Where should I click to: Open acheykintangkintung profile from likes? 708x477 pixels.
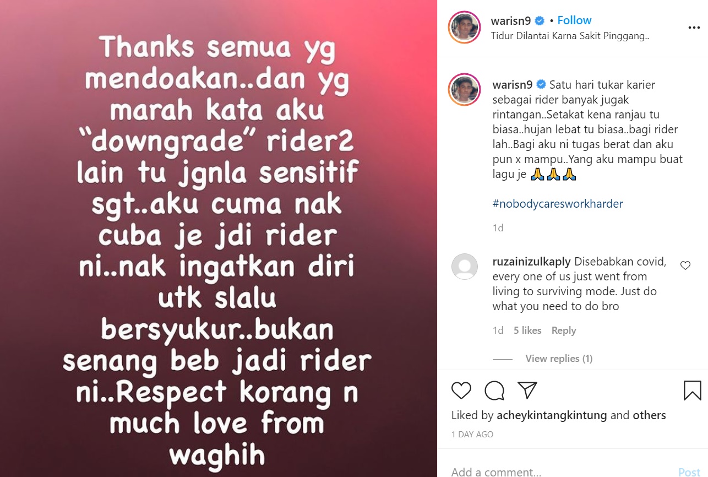552,415
